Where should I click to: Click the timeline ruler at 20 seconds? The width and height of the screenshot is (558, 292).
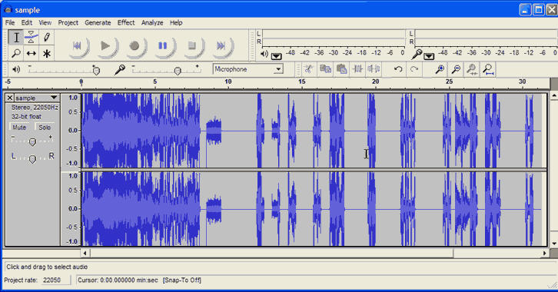point(375,82)
